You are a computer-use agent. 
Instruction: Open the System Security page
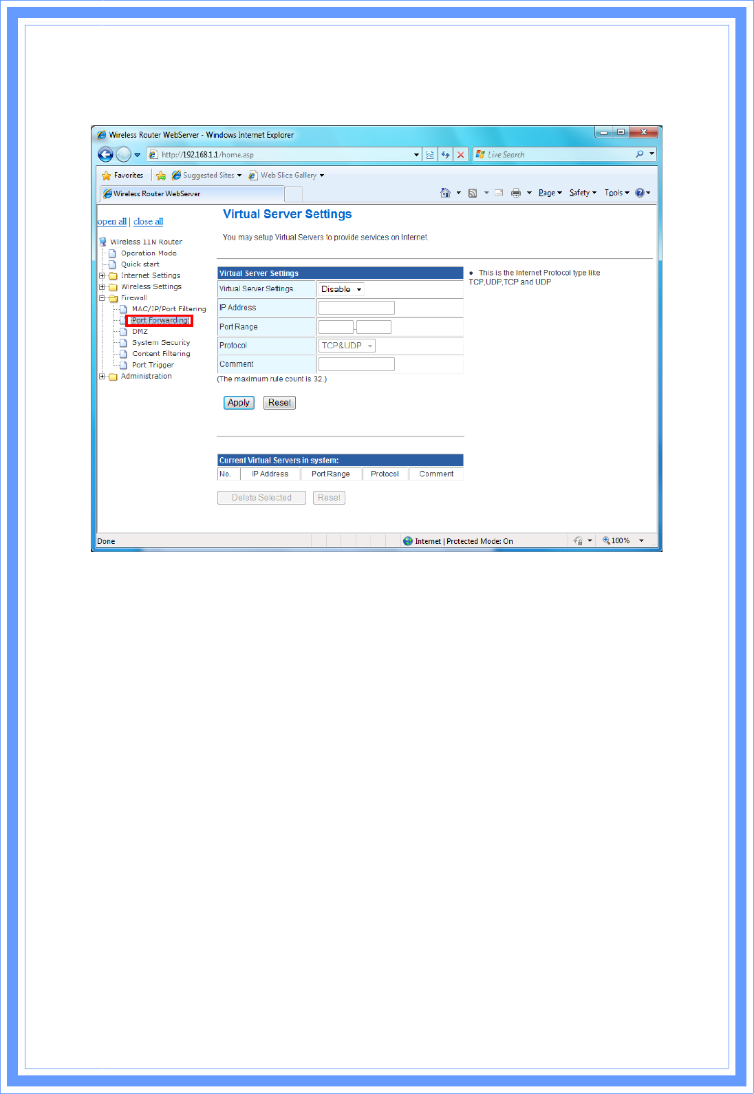pos(161,342)
